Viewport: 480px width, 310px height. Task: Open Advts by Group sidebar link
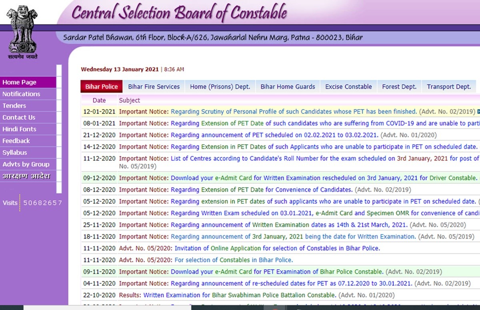coord(26,164)
